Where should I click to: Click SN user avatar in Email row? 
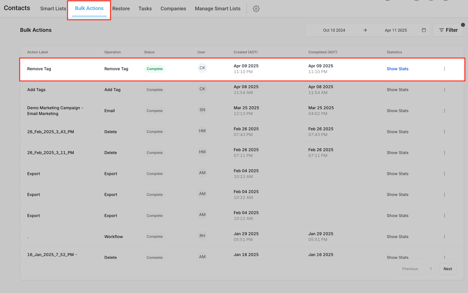pos(202,110)
